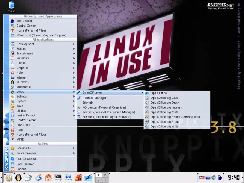The height and width of the screenshot is (183, 244).
Task: Expand the Games submenu arrow
Action: (x=74, y=63)
